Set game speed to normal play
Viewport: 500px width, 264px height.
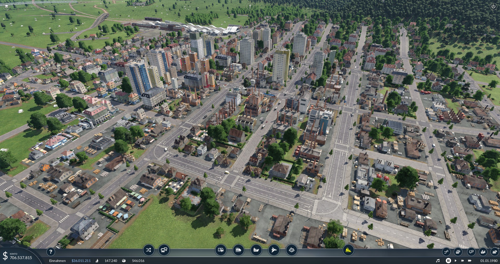click(x=455, y=261)
